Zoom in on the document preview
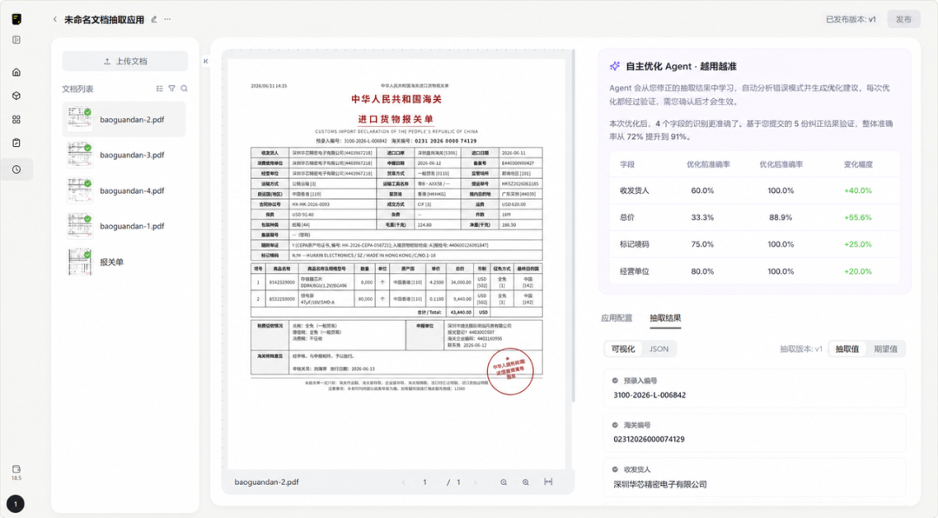 tap(525, 482)
